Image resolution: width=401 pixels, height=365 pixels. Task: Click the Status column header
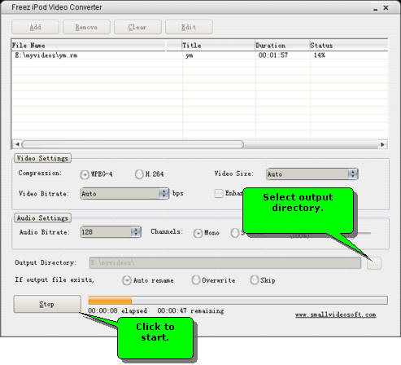[349, 46]
